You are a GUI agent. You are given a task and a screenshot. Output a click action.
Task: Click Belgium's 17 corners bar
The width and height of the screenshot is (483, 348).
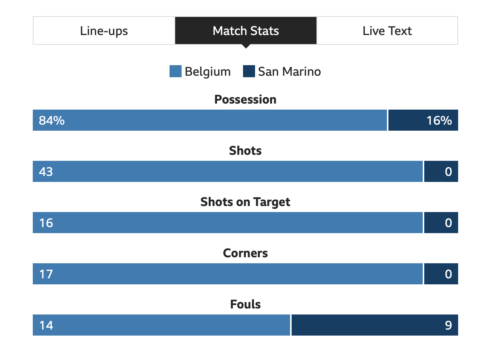[x=228, y=274]
